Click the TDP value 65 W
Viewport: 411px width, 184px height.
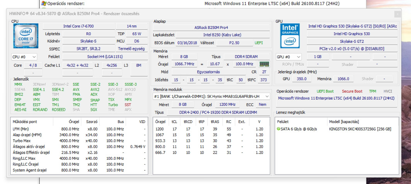click(x=137, y=34)
